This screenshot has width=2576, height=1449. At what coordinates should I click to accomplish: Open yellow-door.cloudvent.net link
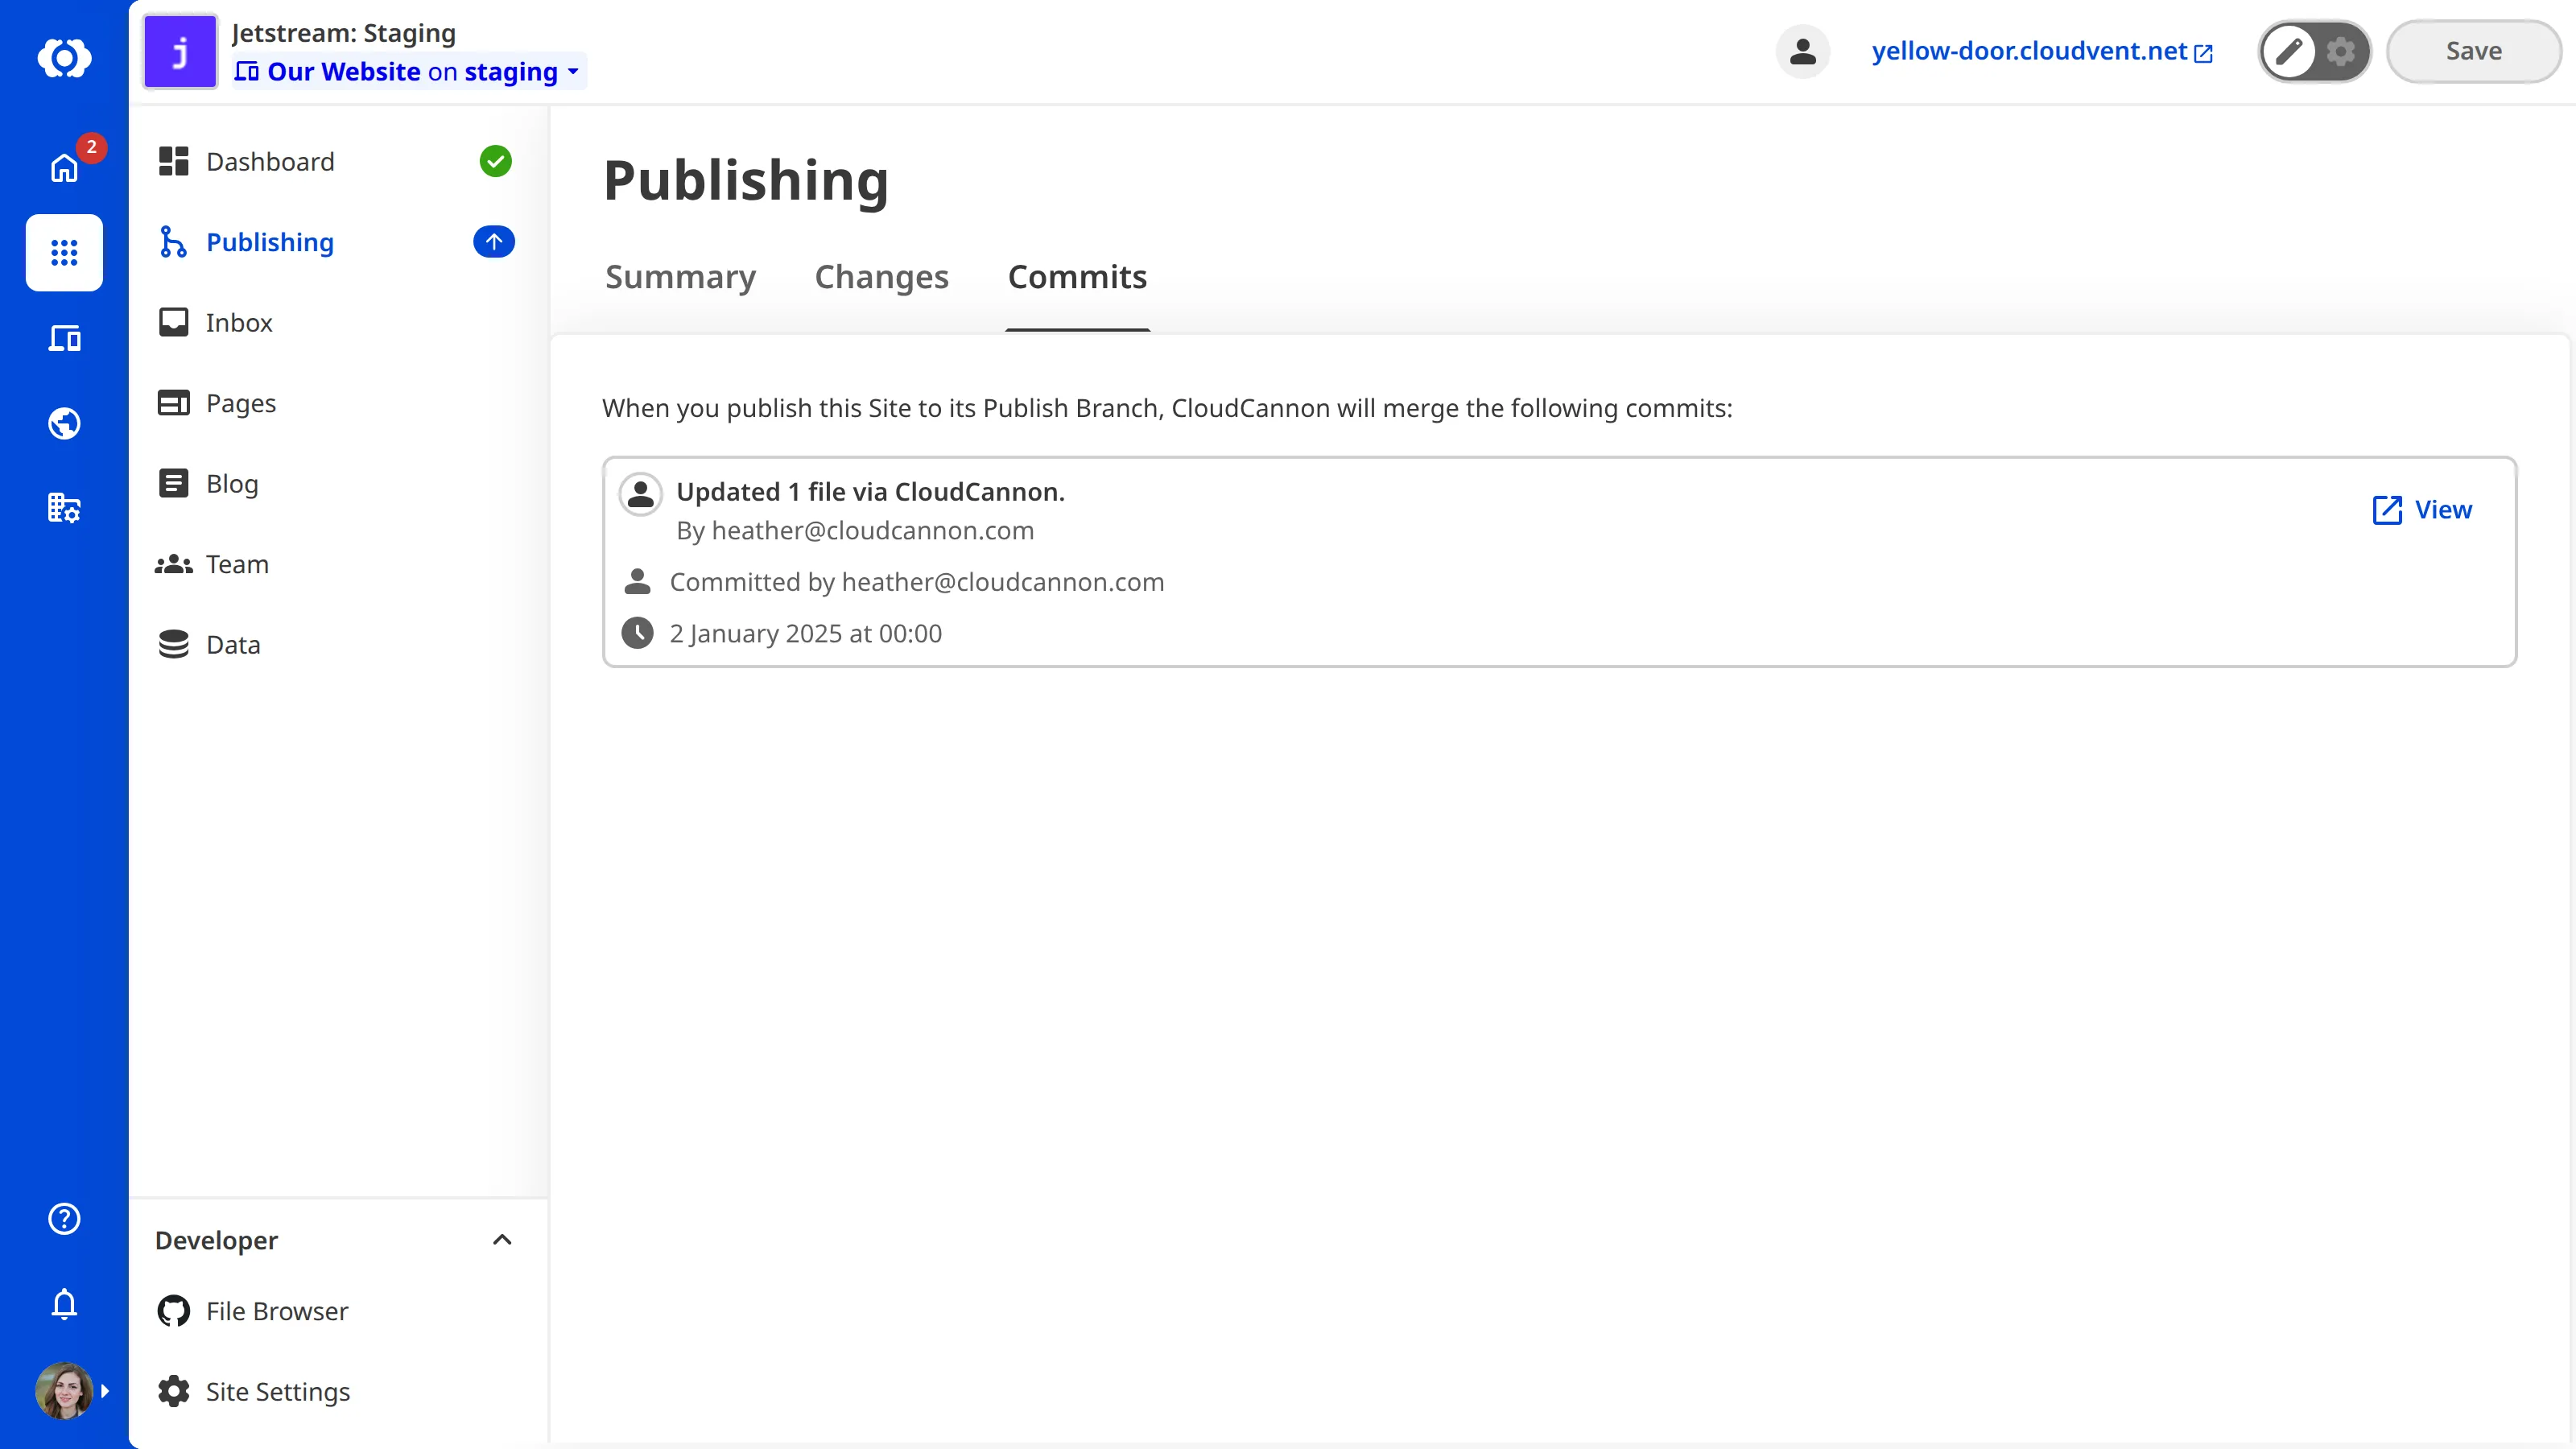[x=2042, y=51]
